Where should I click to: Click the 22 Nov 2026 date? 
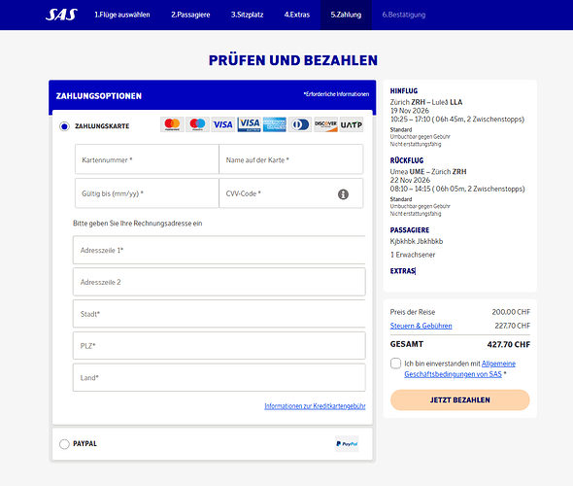410,180
